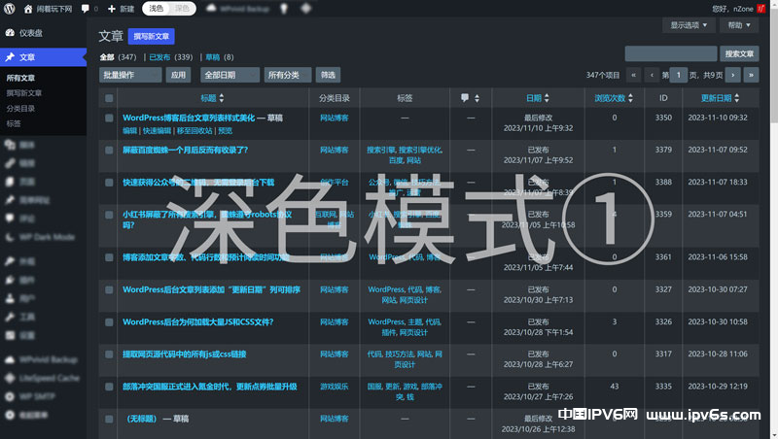
Task: Open the 全部日期 date filter dropdown
Action: pos(230,75)
